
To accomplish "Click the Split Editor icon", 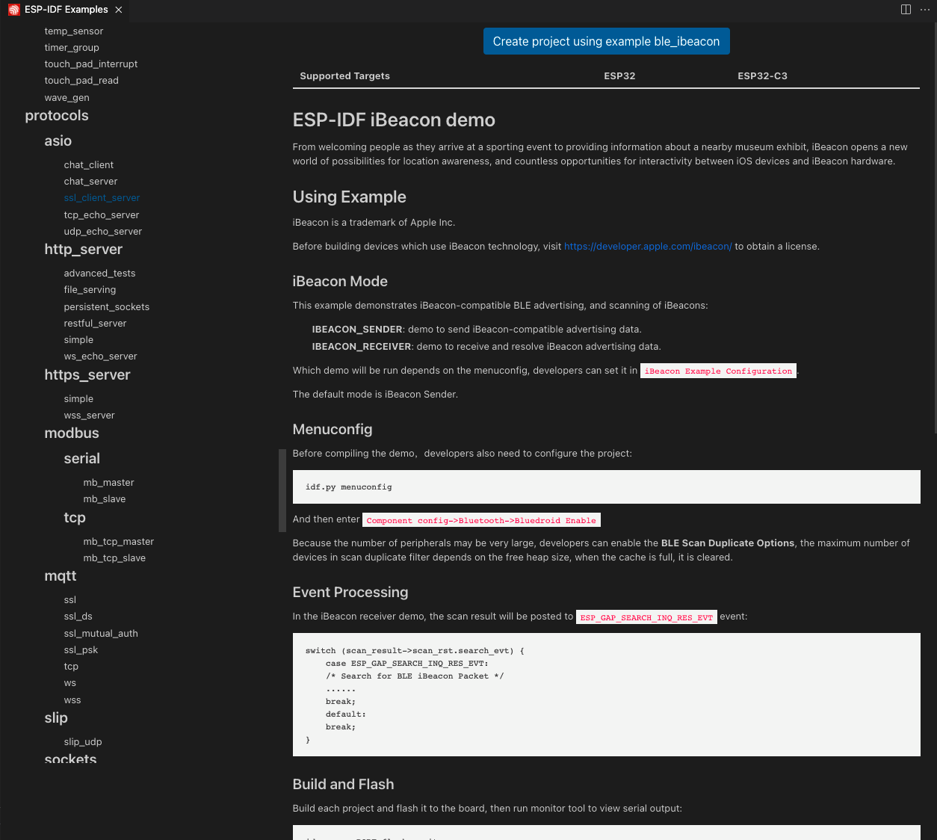I will coord(905,10).
